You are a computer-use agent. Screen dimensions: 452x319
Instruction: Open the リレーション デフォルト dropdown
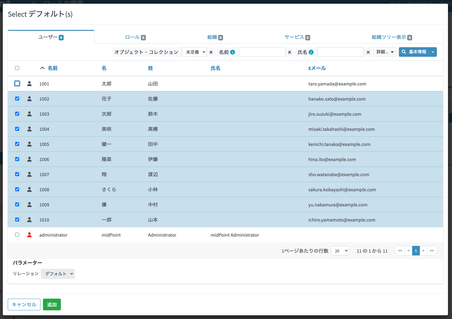[58, 274]
